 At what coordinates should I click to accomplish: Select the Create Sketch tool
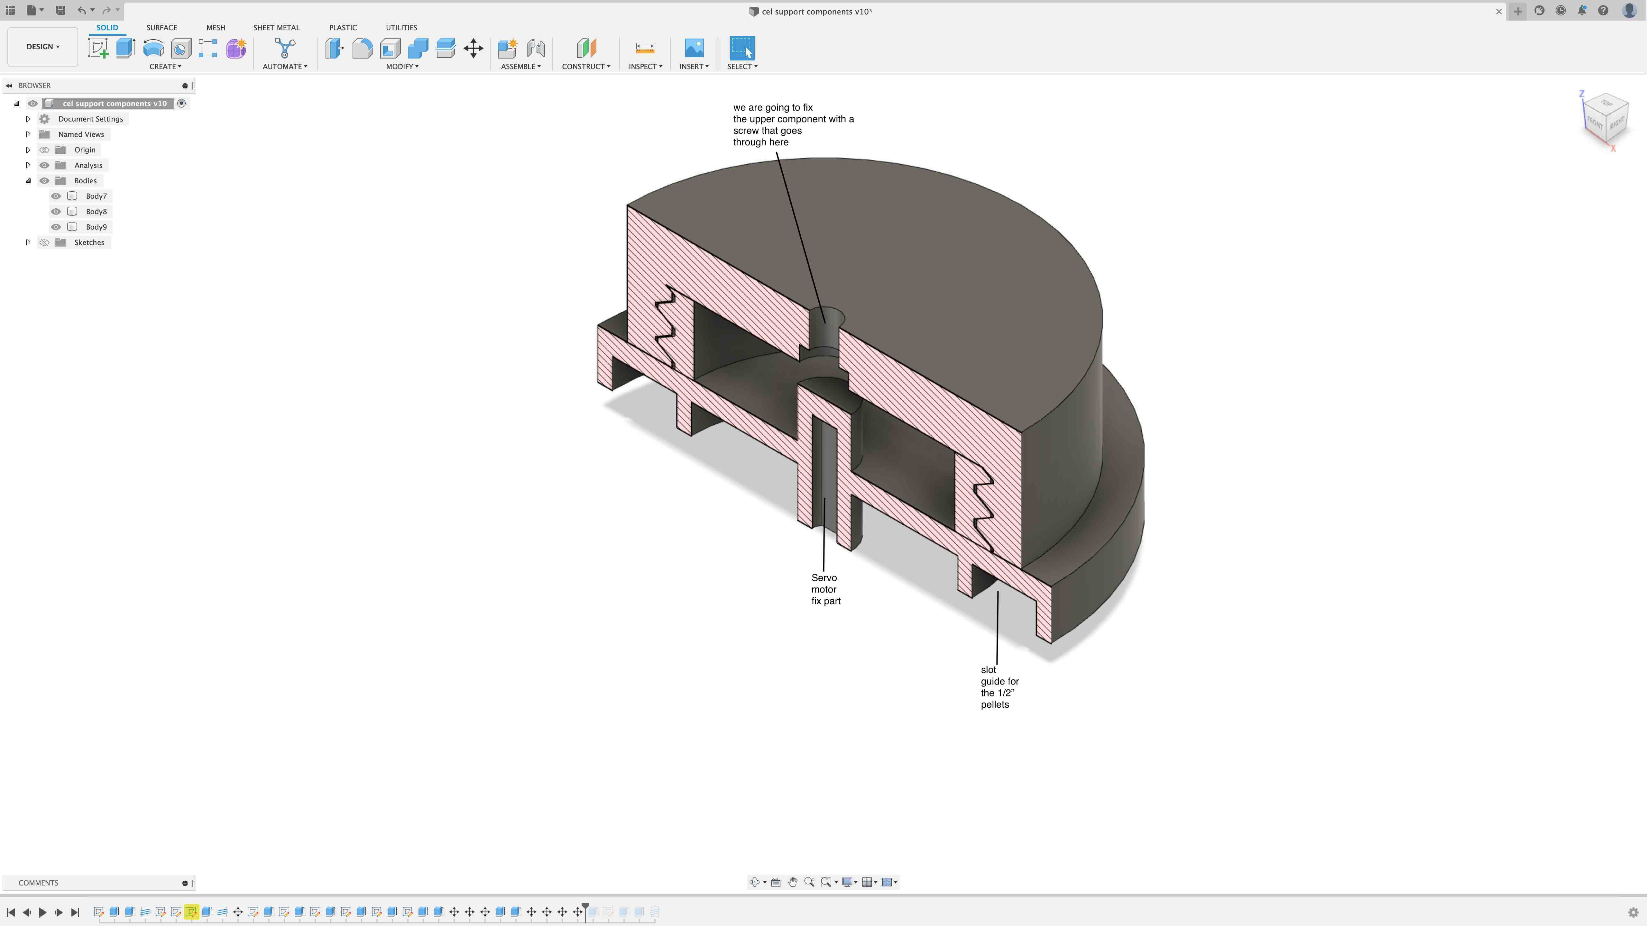pos(98,49)
